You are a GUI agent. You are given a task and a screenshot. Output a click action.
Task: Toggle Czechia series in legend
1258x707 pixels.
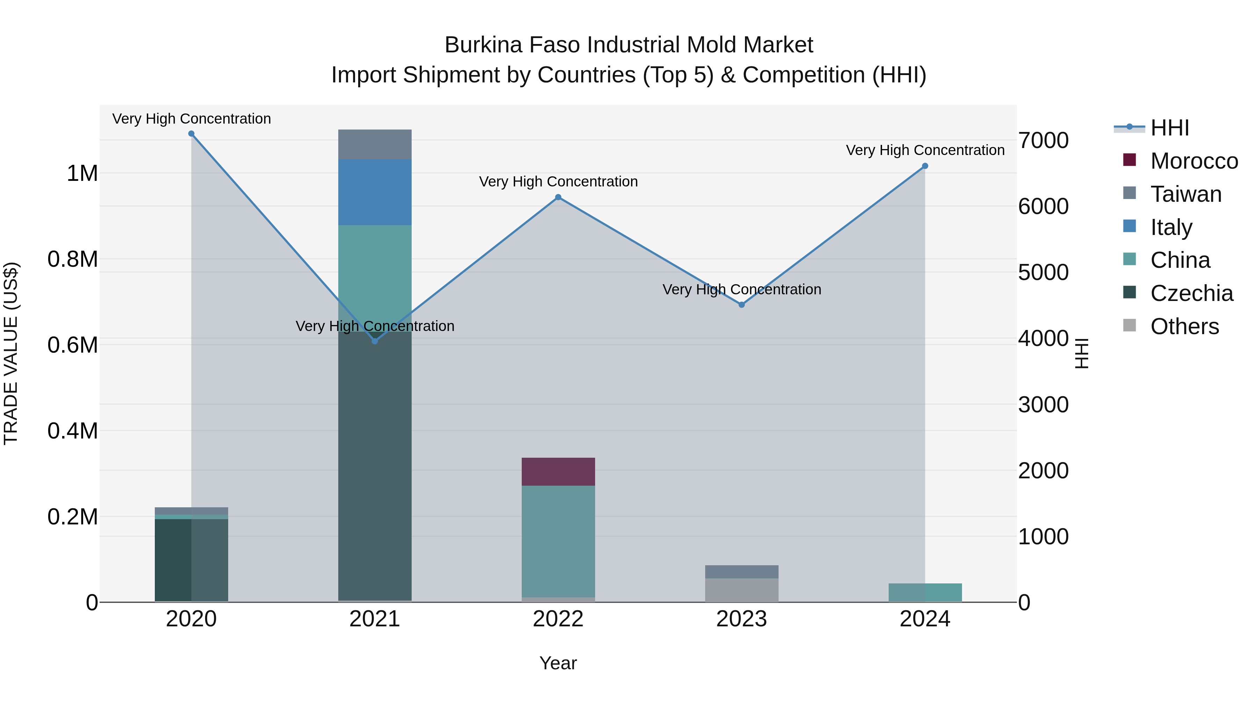(1178, 293)
